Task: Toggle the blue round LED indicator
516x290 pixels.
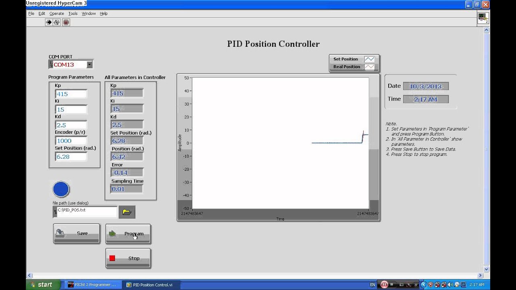Action: (61, 189)
